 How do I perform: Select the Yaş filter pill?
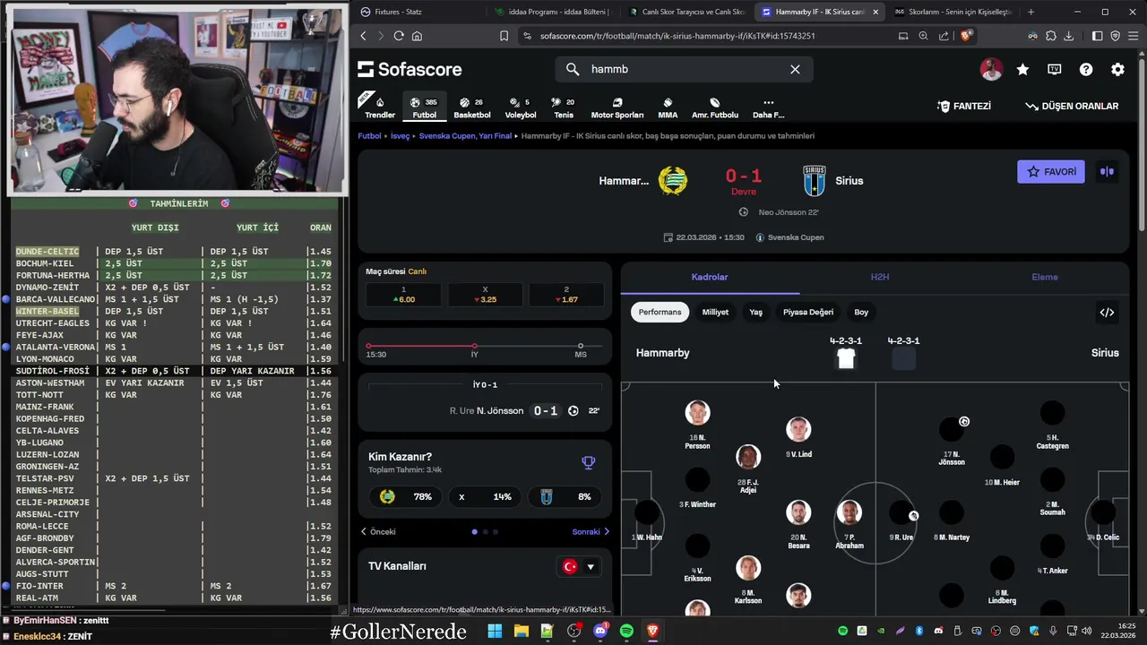pyautogui.click(x=756, y=312)
